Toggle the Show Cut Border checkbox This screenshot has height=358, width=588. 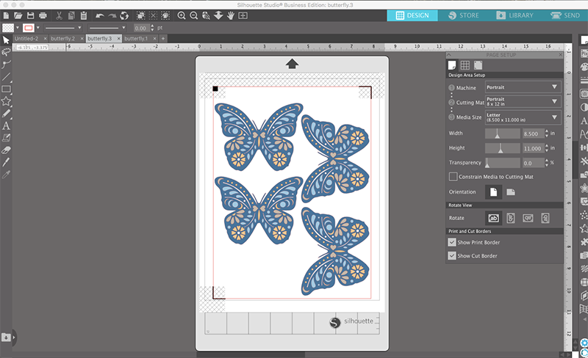pos(452,256)
